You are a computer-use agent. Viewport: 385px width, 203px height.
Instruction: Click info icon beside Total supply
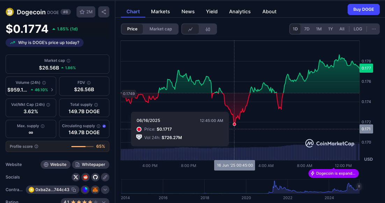(x=96, y=105)
